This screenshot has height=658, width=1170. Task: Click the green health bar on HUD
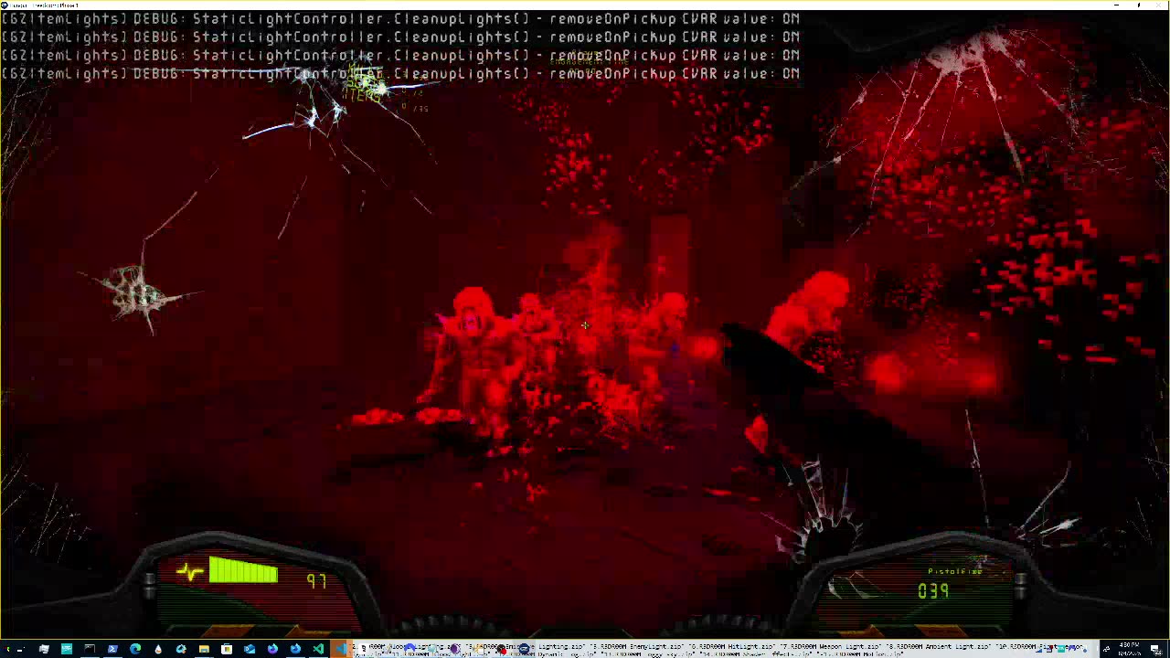(x=243, y=571)
